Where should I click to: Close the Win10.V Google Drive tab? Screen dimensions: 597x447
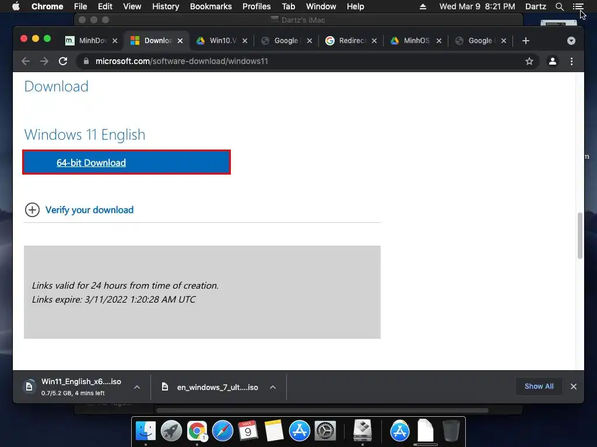click(x=245, y=41)
